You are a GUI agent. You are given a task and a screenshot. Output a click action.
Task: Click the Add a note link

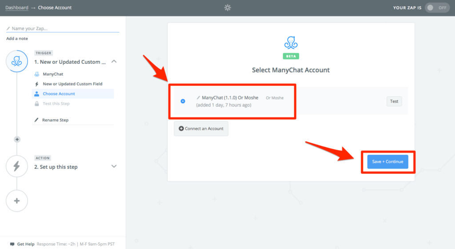17,39
